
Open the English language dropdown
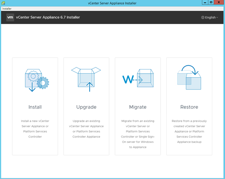click(210, 17)
